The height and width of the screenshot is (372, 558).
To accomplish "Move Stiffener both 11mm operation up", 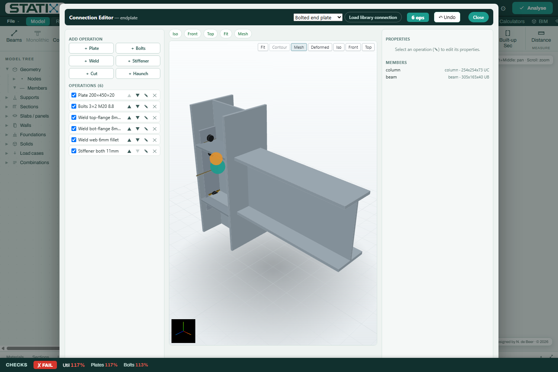I will (x=129, y=151).
